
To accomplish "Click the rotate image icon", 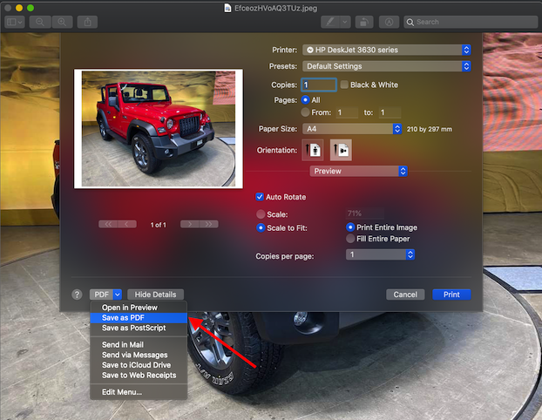I will click(x=364, y=22).
